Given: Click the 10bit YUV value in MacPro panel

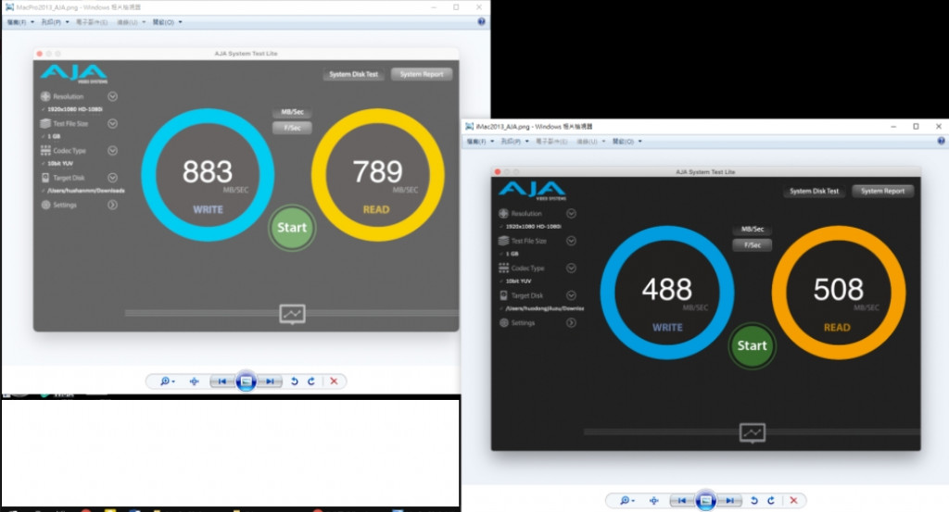Looking at the screenshot, I should (x=60, y=163).
